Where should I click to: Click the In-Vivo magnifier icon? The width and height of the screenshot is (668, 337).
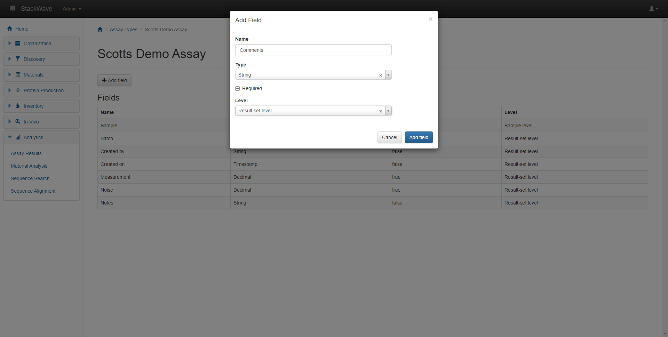18,122
